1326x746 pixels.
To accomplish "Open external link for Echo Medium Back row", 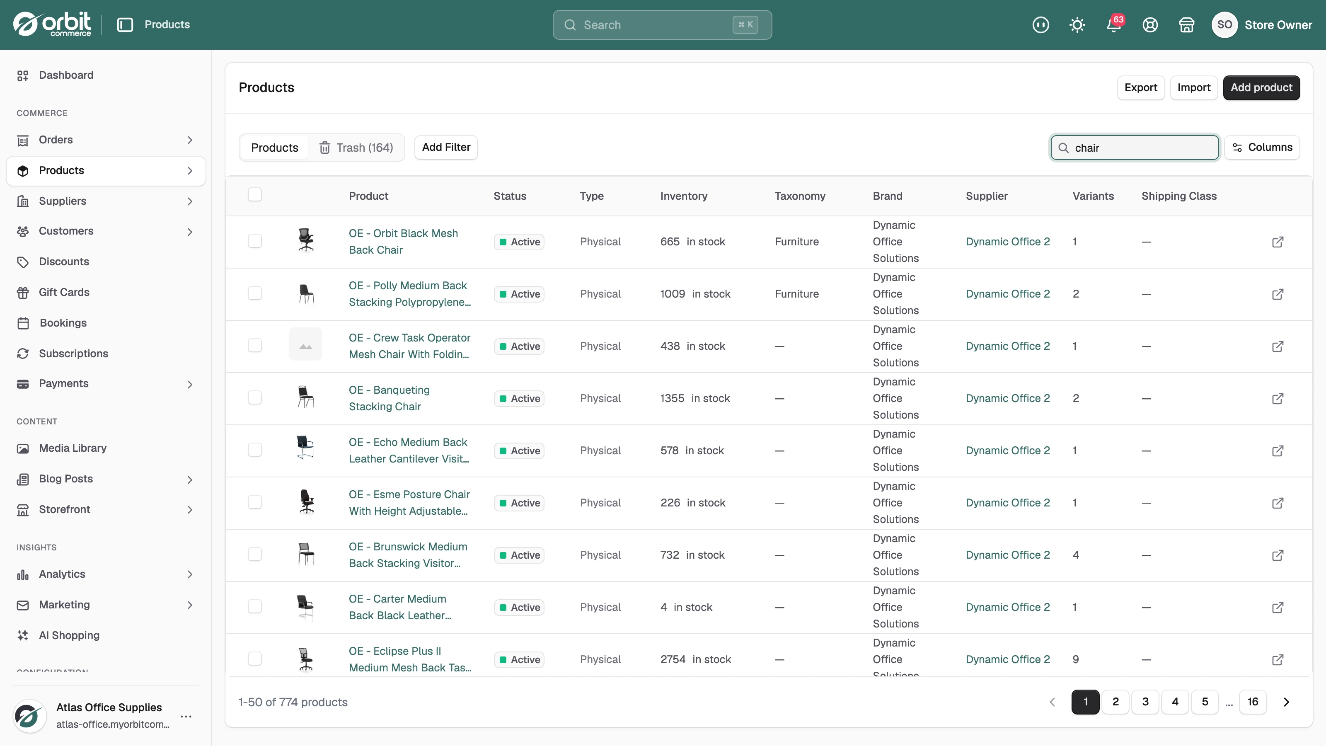I will [1278, 451].
